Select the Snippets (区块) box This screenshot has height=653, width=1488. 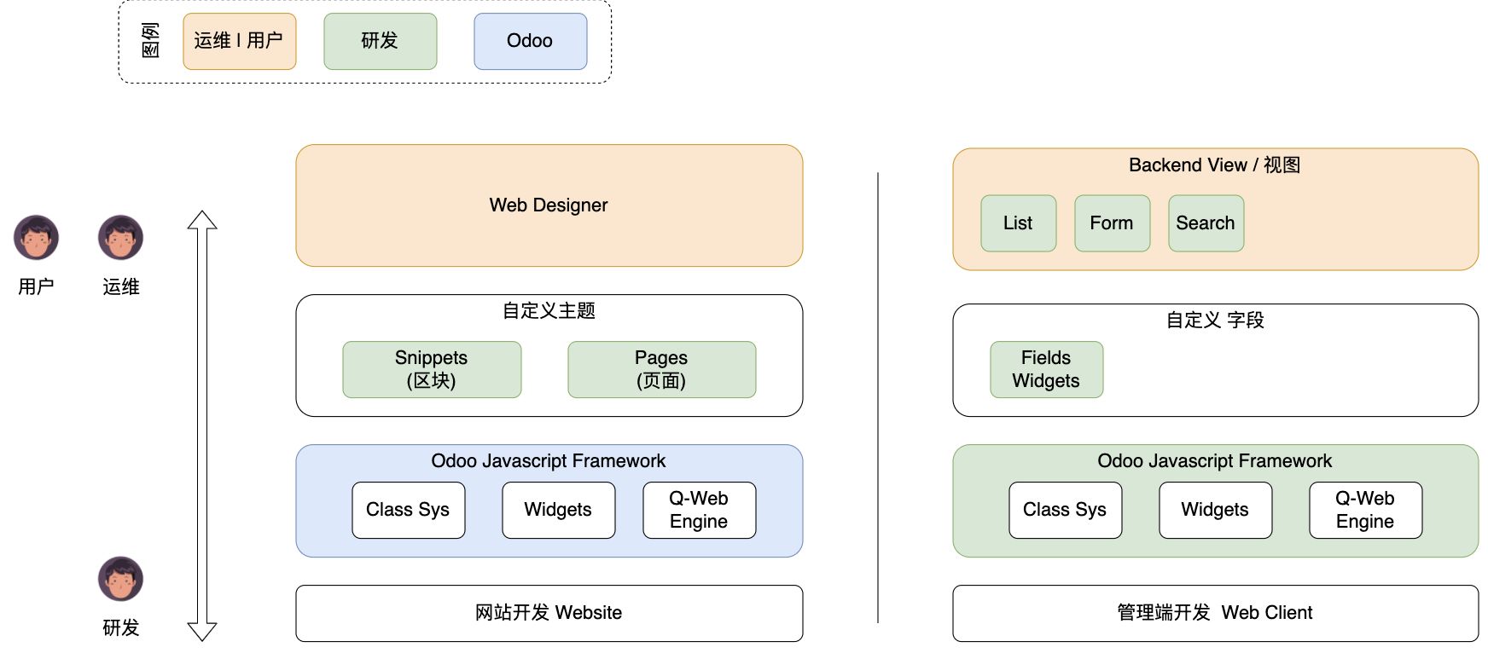(x=432, y=370)
